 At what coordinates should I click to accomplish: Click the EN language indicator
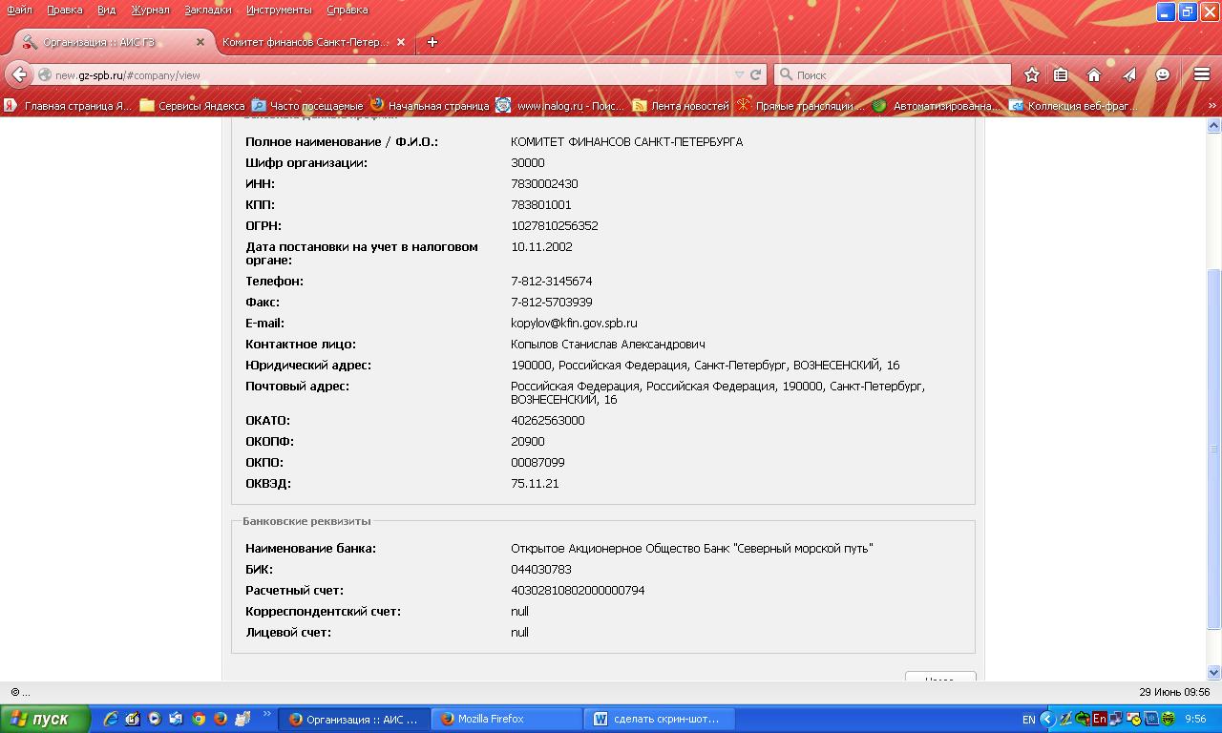[x=1028, y=719]
